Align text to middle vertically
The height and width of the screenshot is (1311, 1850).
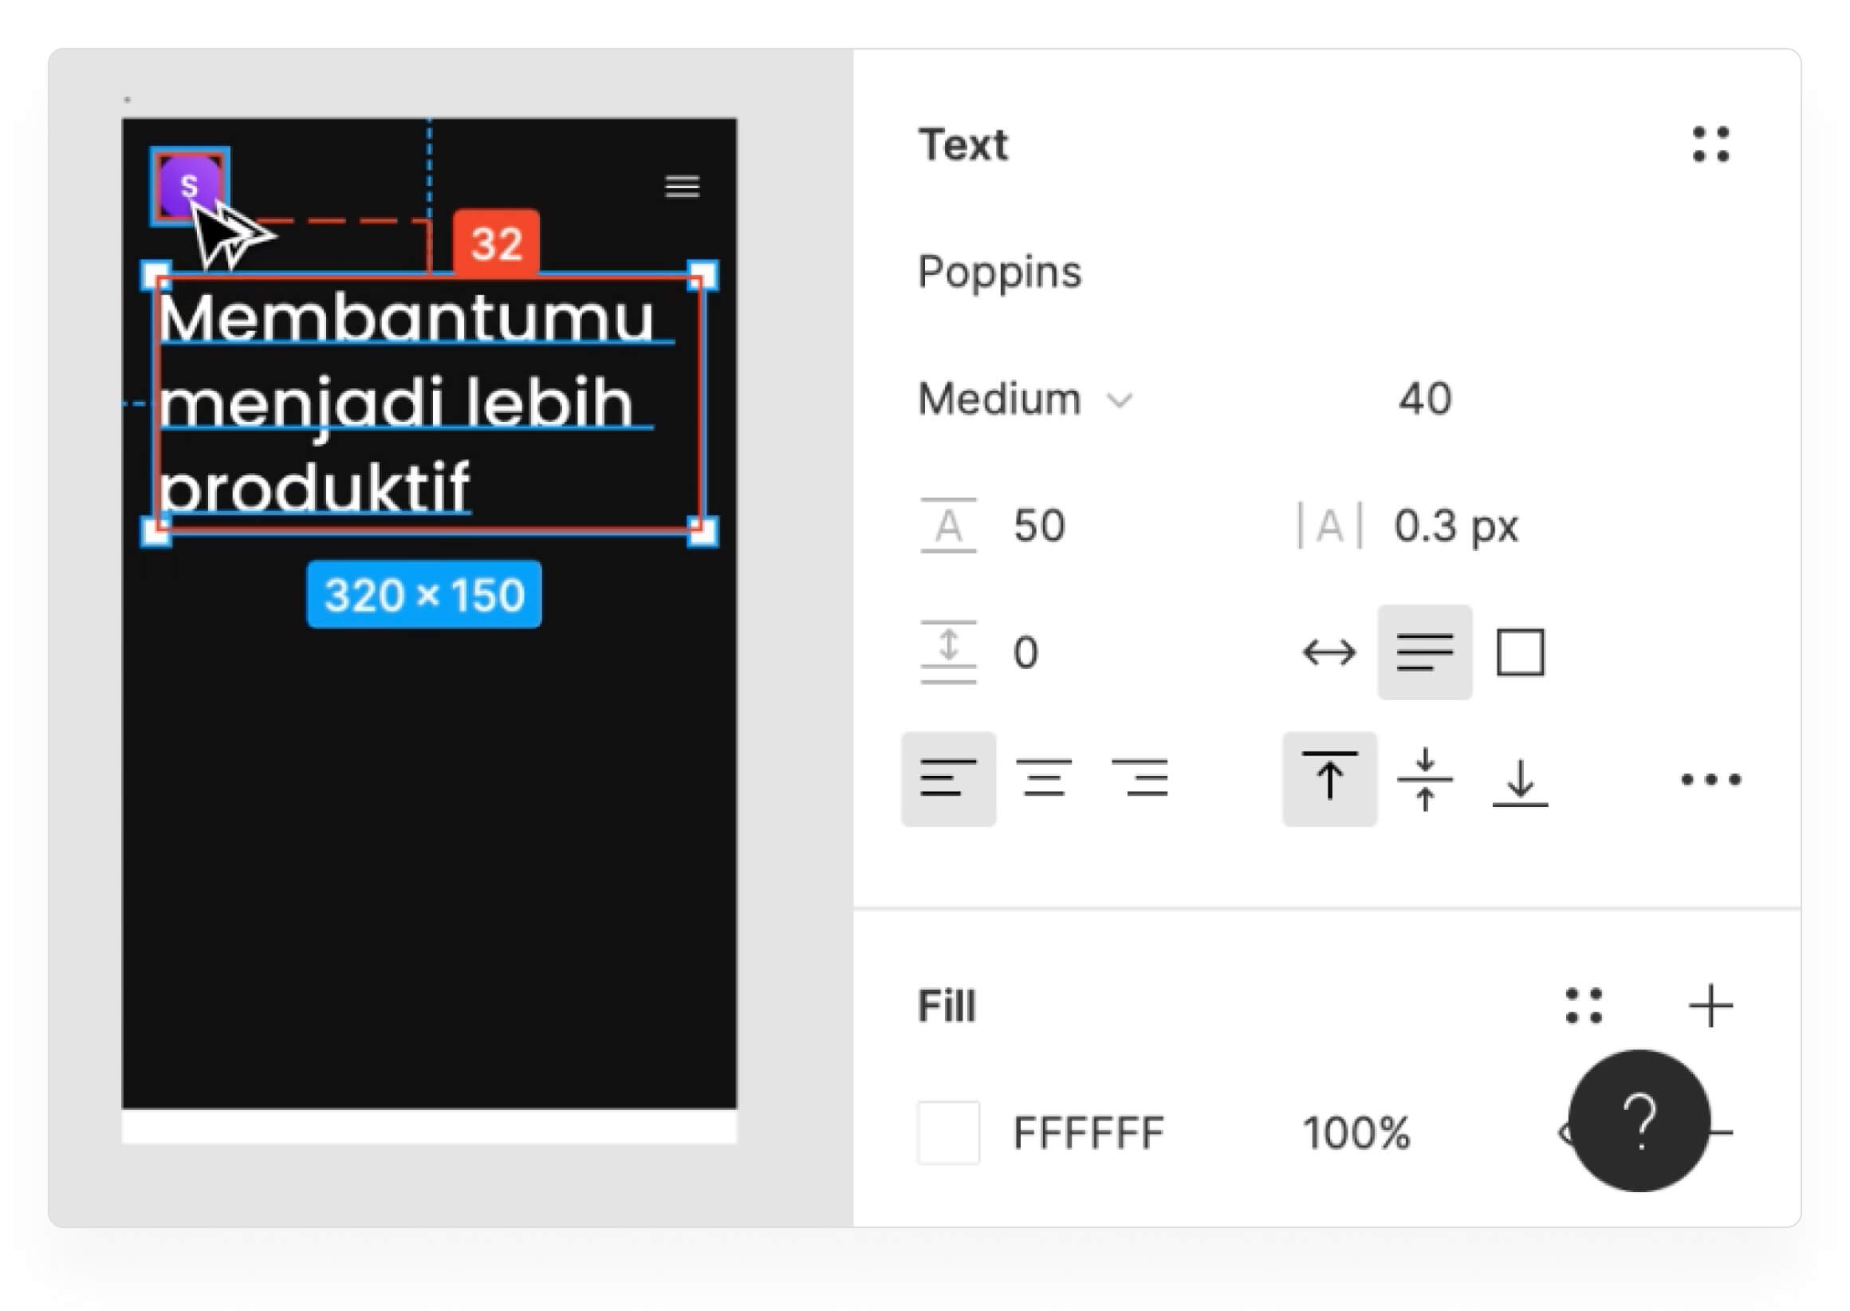1425,779
